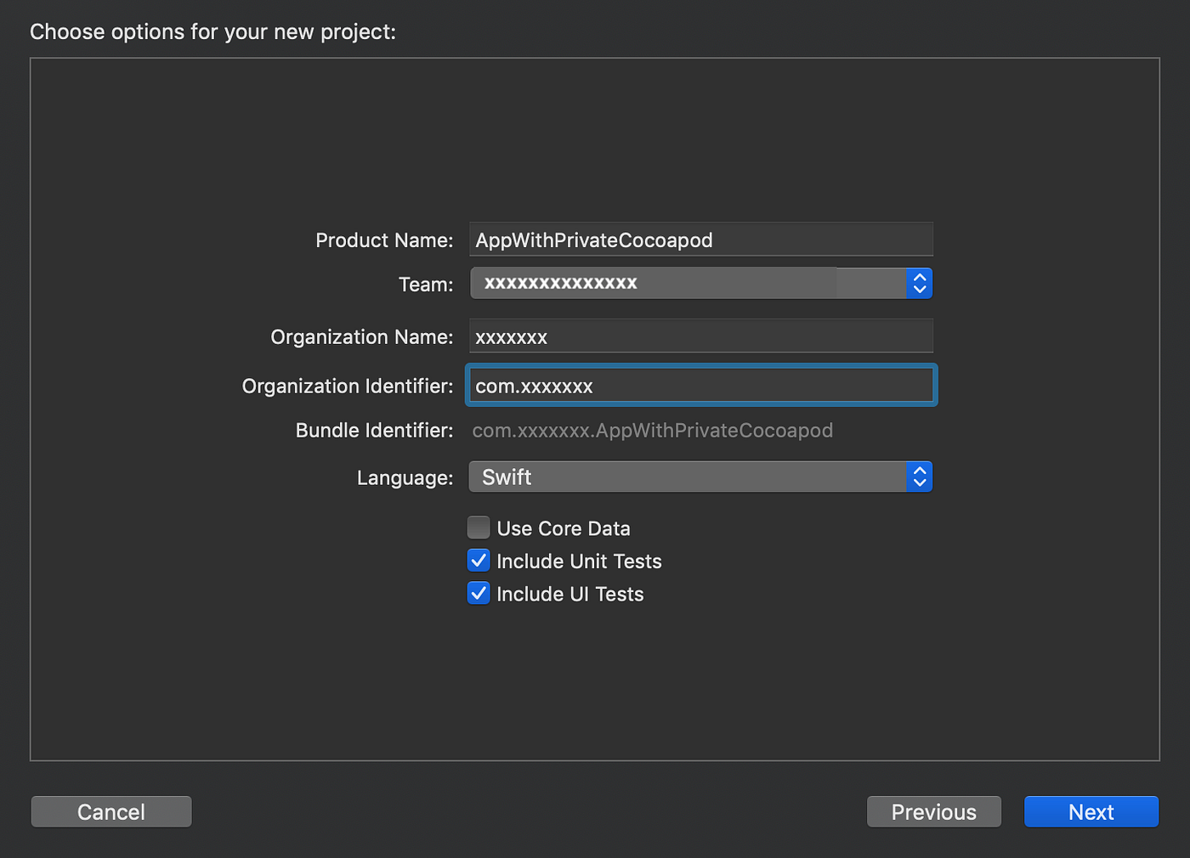The width and height of the screenshot is (1190, 858).
Task: Click the Team field's up-down chevron control
Action: coord(919,283)
